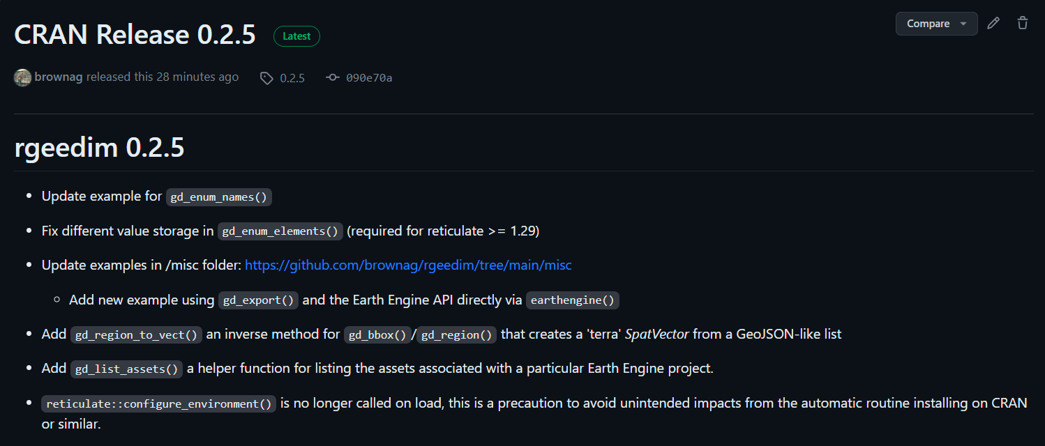Open the Compare dropdown
1045x446 pixels.
(936, 24)
